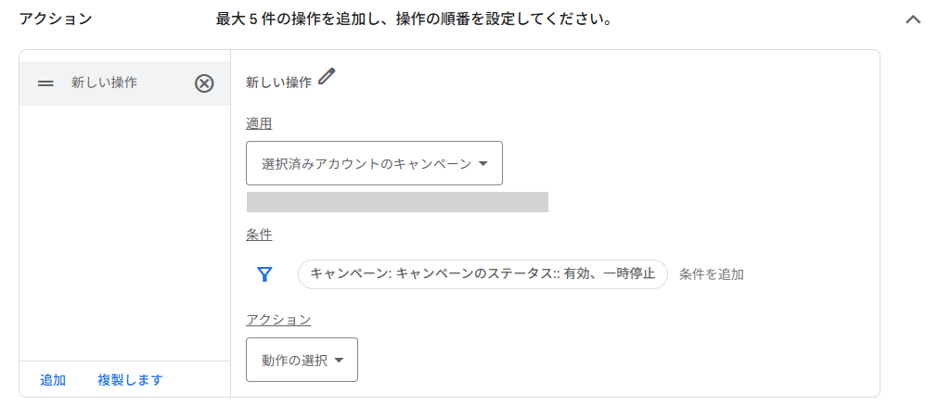Collapse the アクション section with the top chevron
This screenshot has width=939, height=406.
pos(913,19)
